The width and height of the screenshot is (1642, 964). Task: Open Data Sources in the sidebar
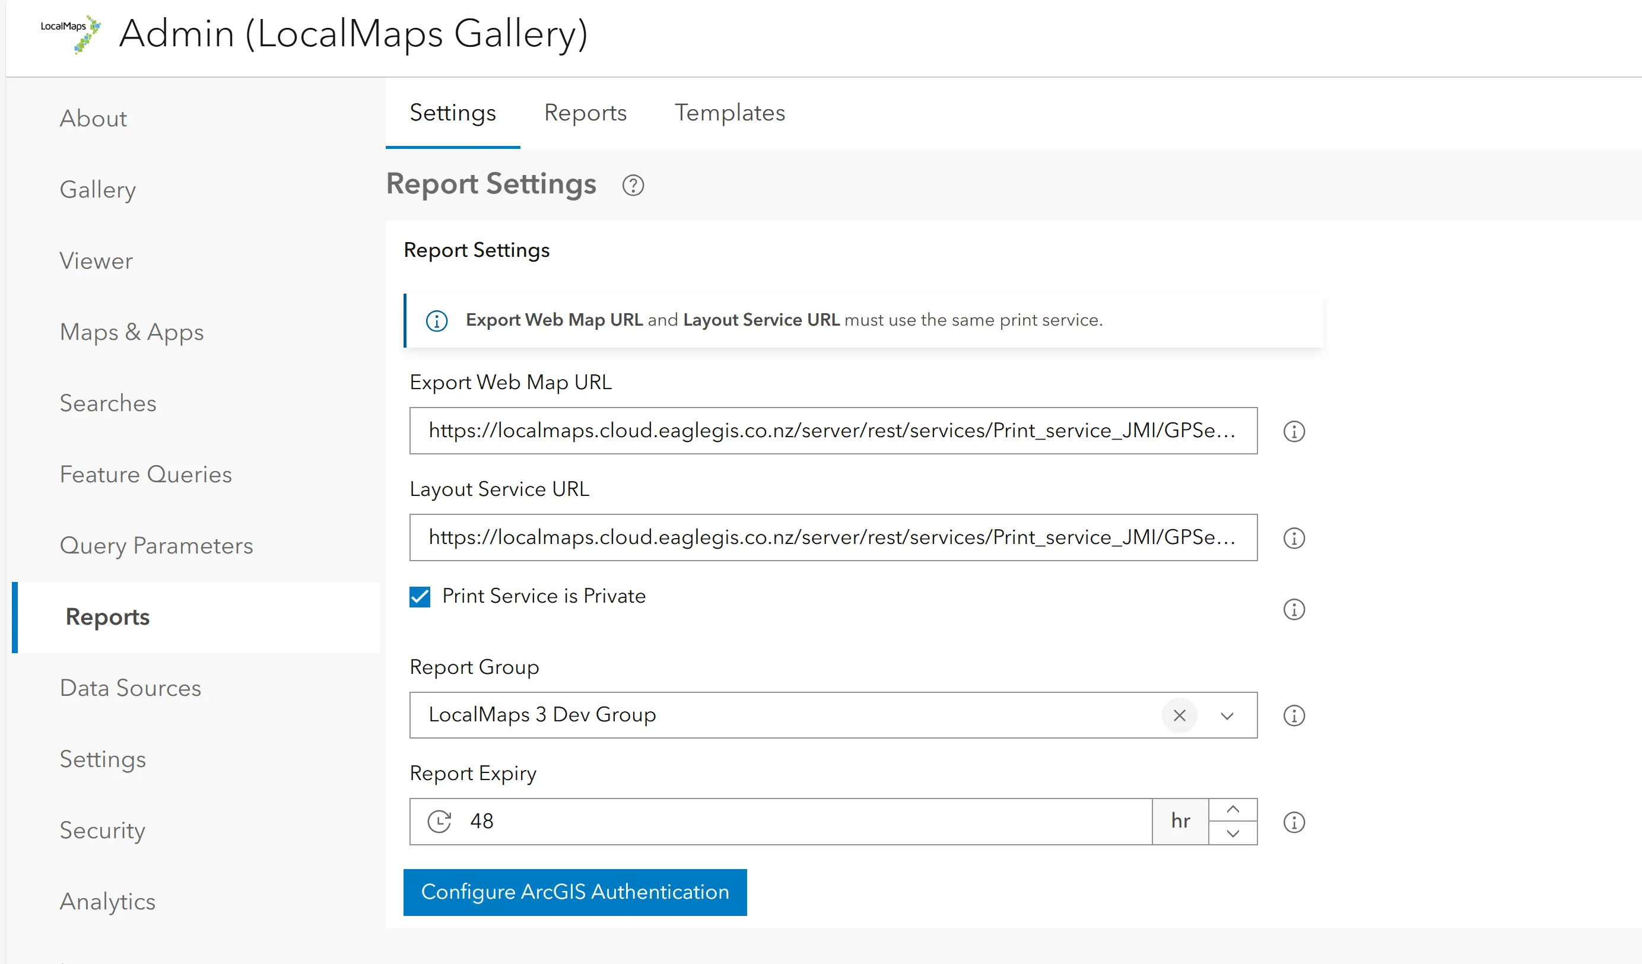pos(131,688)
